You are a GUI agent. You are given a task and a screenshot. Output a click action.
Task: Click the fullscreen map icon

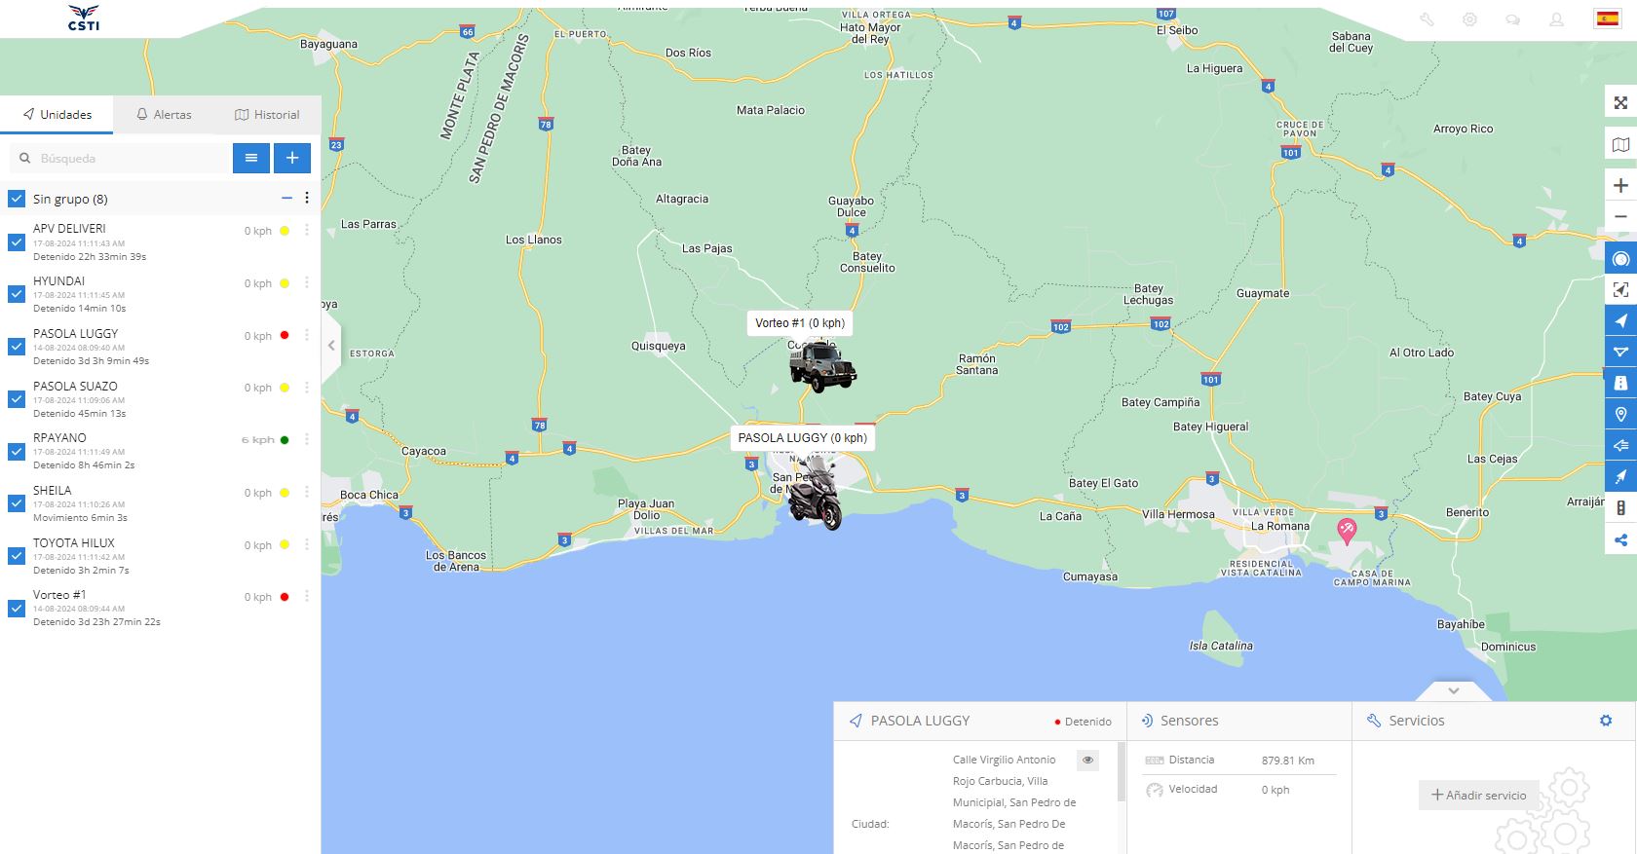coord(1620,103)
